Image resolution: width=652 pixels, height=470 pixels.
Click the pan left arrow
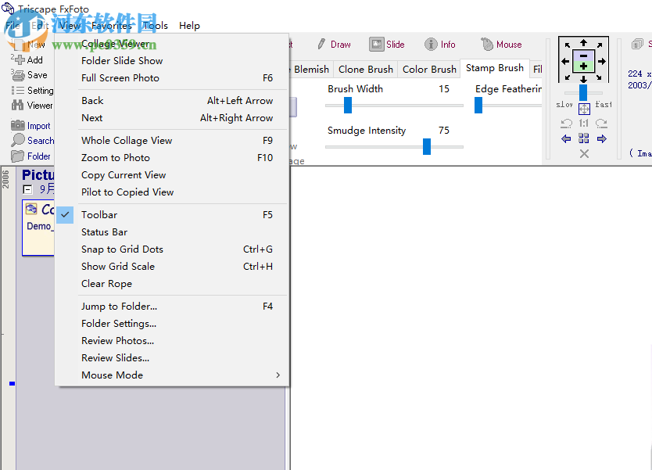(x=565, y=61)
